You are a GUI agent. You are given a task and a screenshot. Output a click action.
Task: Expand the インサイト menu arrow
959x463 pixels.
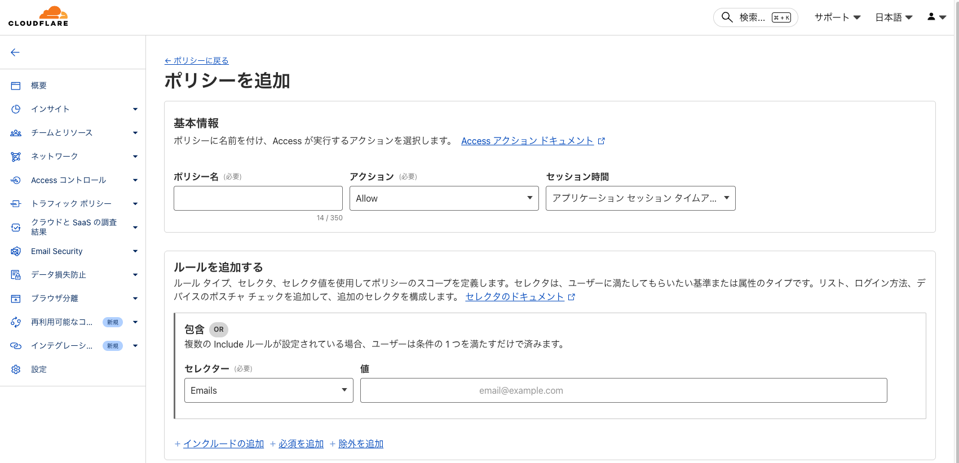[135, 109]
